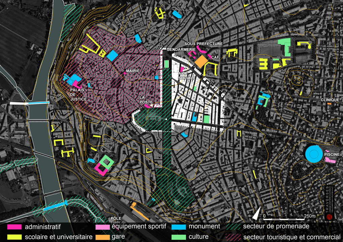Image resolution: width=343 pixels, height=242 pixels.
Task: Click the pink hatched touristique legend swatch
Action: (x=233, y=237)
